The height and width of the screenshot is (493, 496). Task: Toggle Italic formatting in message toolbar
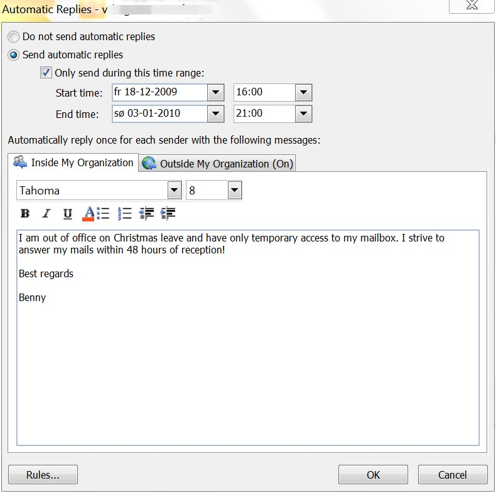coord(46,214)
